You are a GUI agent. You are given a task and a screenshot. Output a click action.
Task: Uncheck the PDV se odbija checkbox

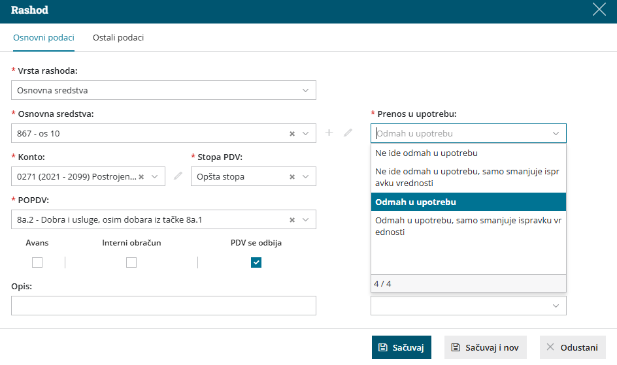coord(256,262)
